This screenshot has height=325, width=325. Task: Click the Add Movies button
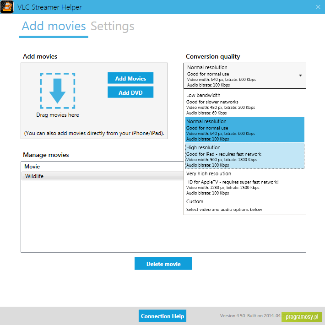130,78
